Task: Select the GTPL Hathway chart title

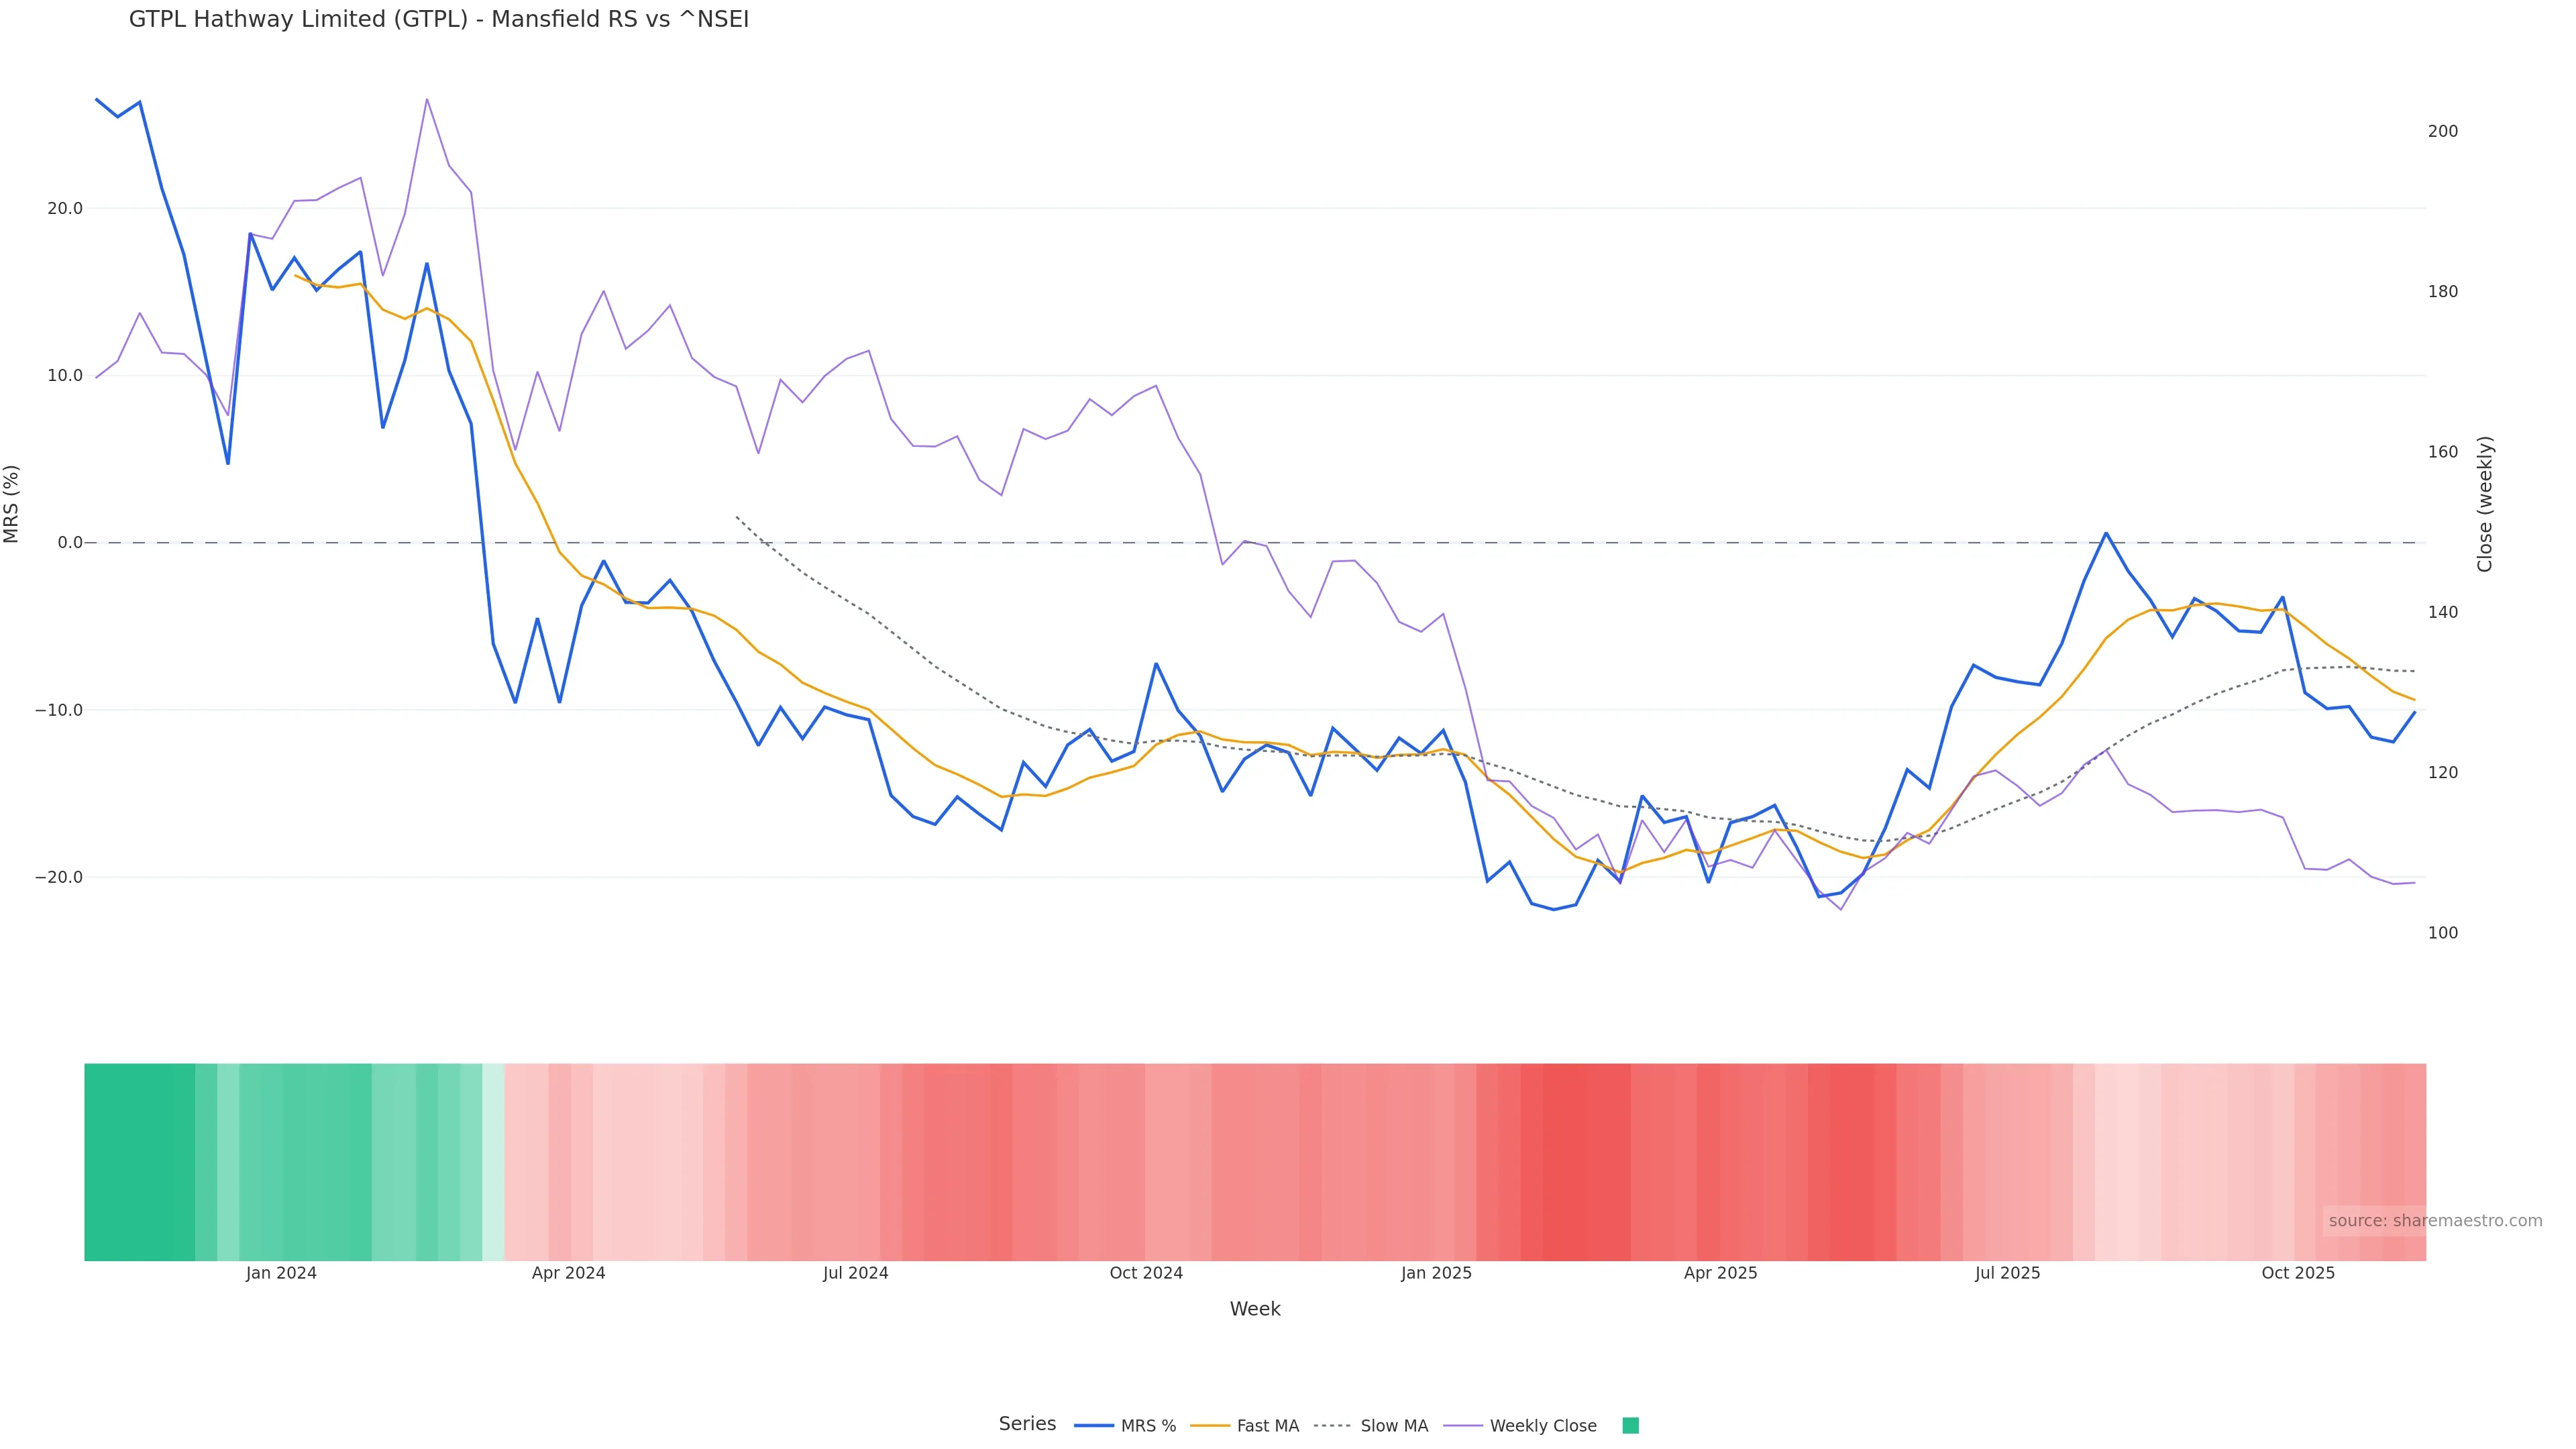Action: point(438,20)
